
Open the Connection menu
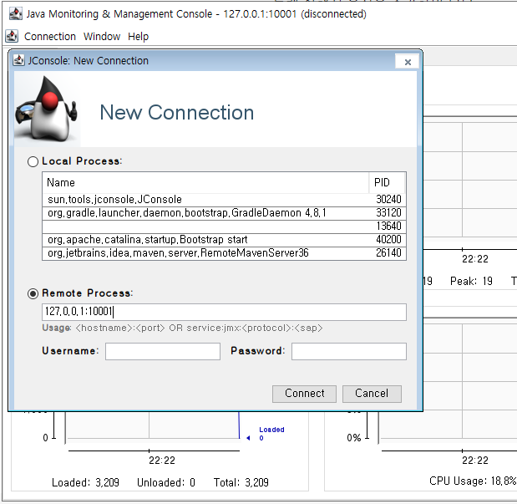coord(50,36)
